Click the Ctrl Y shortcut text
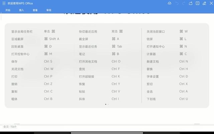 (116, 84)
